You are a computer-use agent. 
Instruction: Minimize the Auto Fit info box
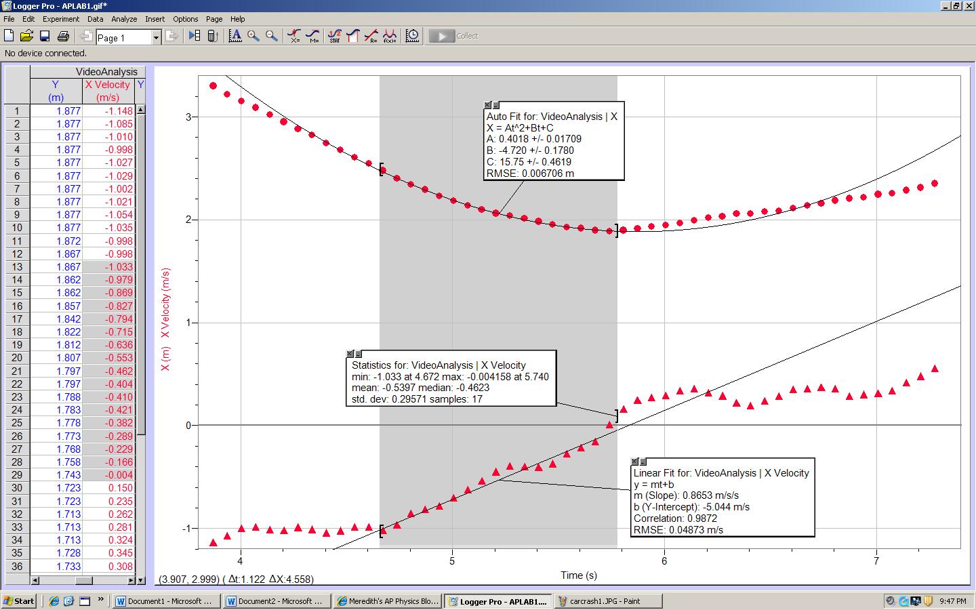click(495, 105)
